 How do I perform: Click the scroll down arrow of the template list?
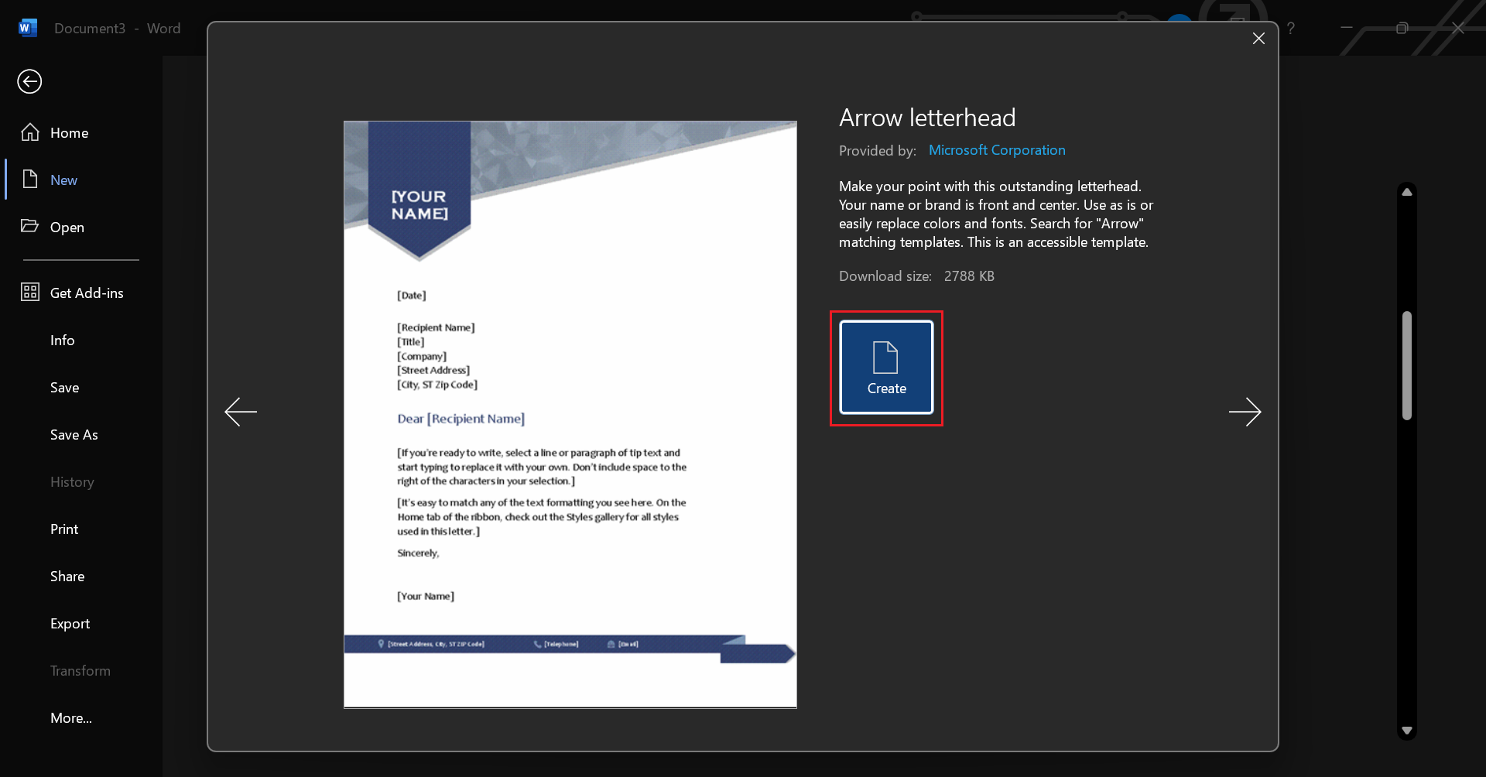click(x=1407, y=731)
